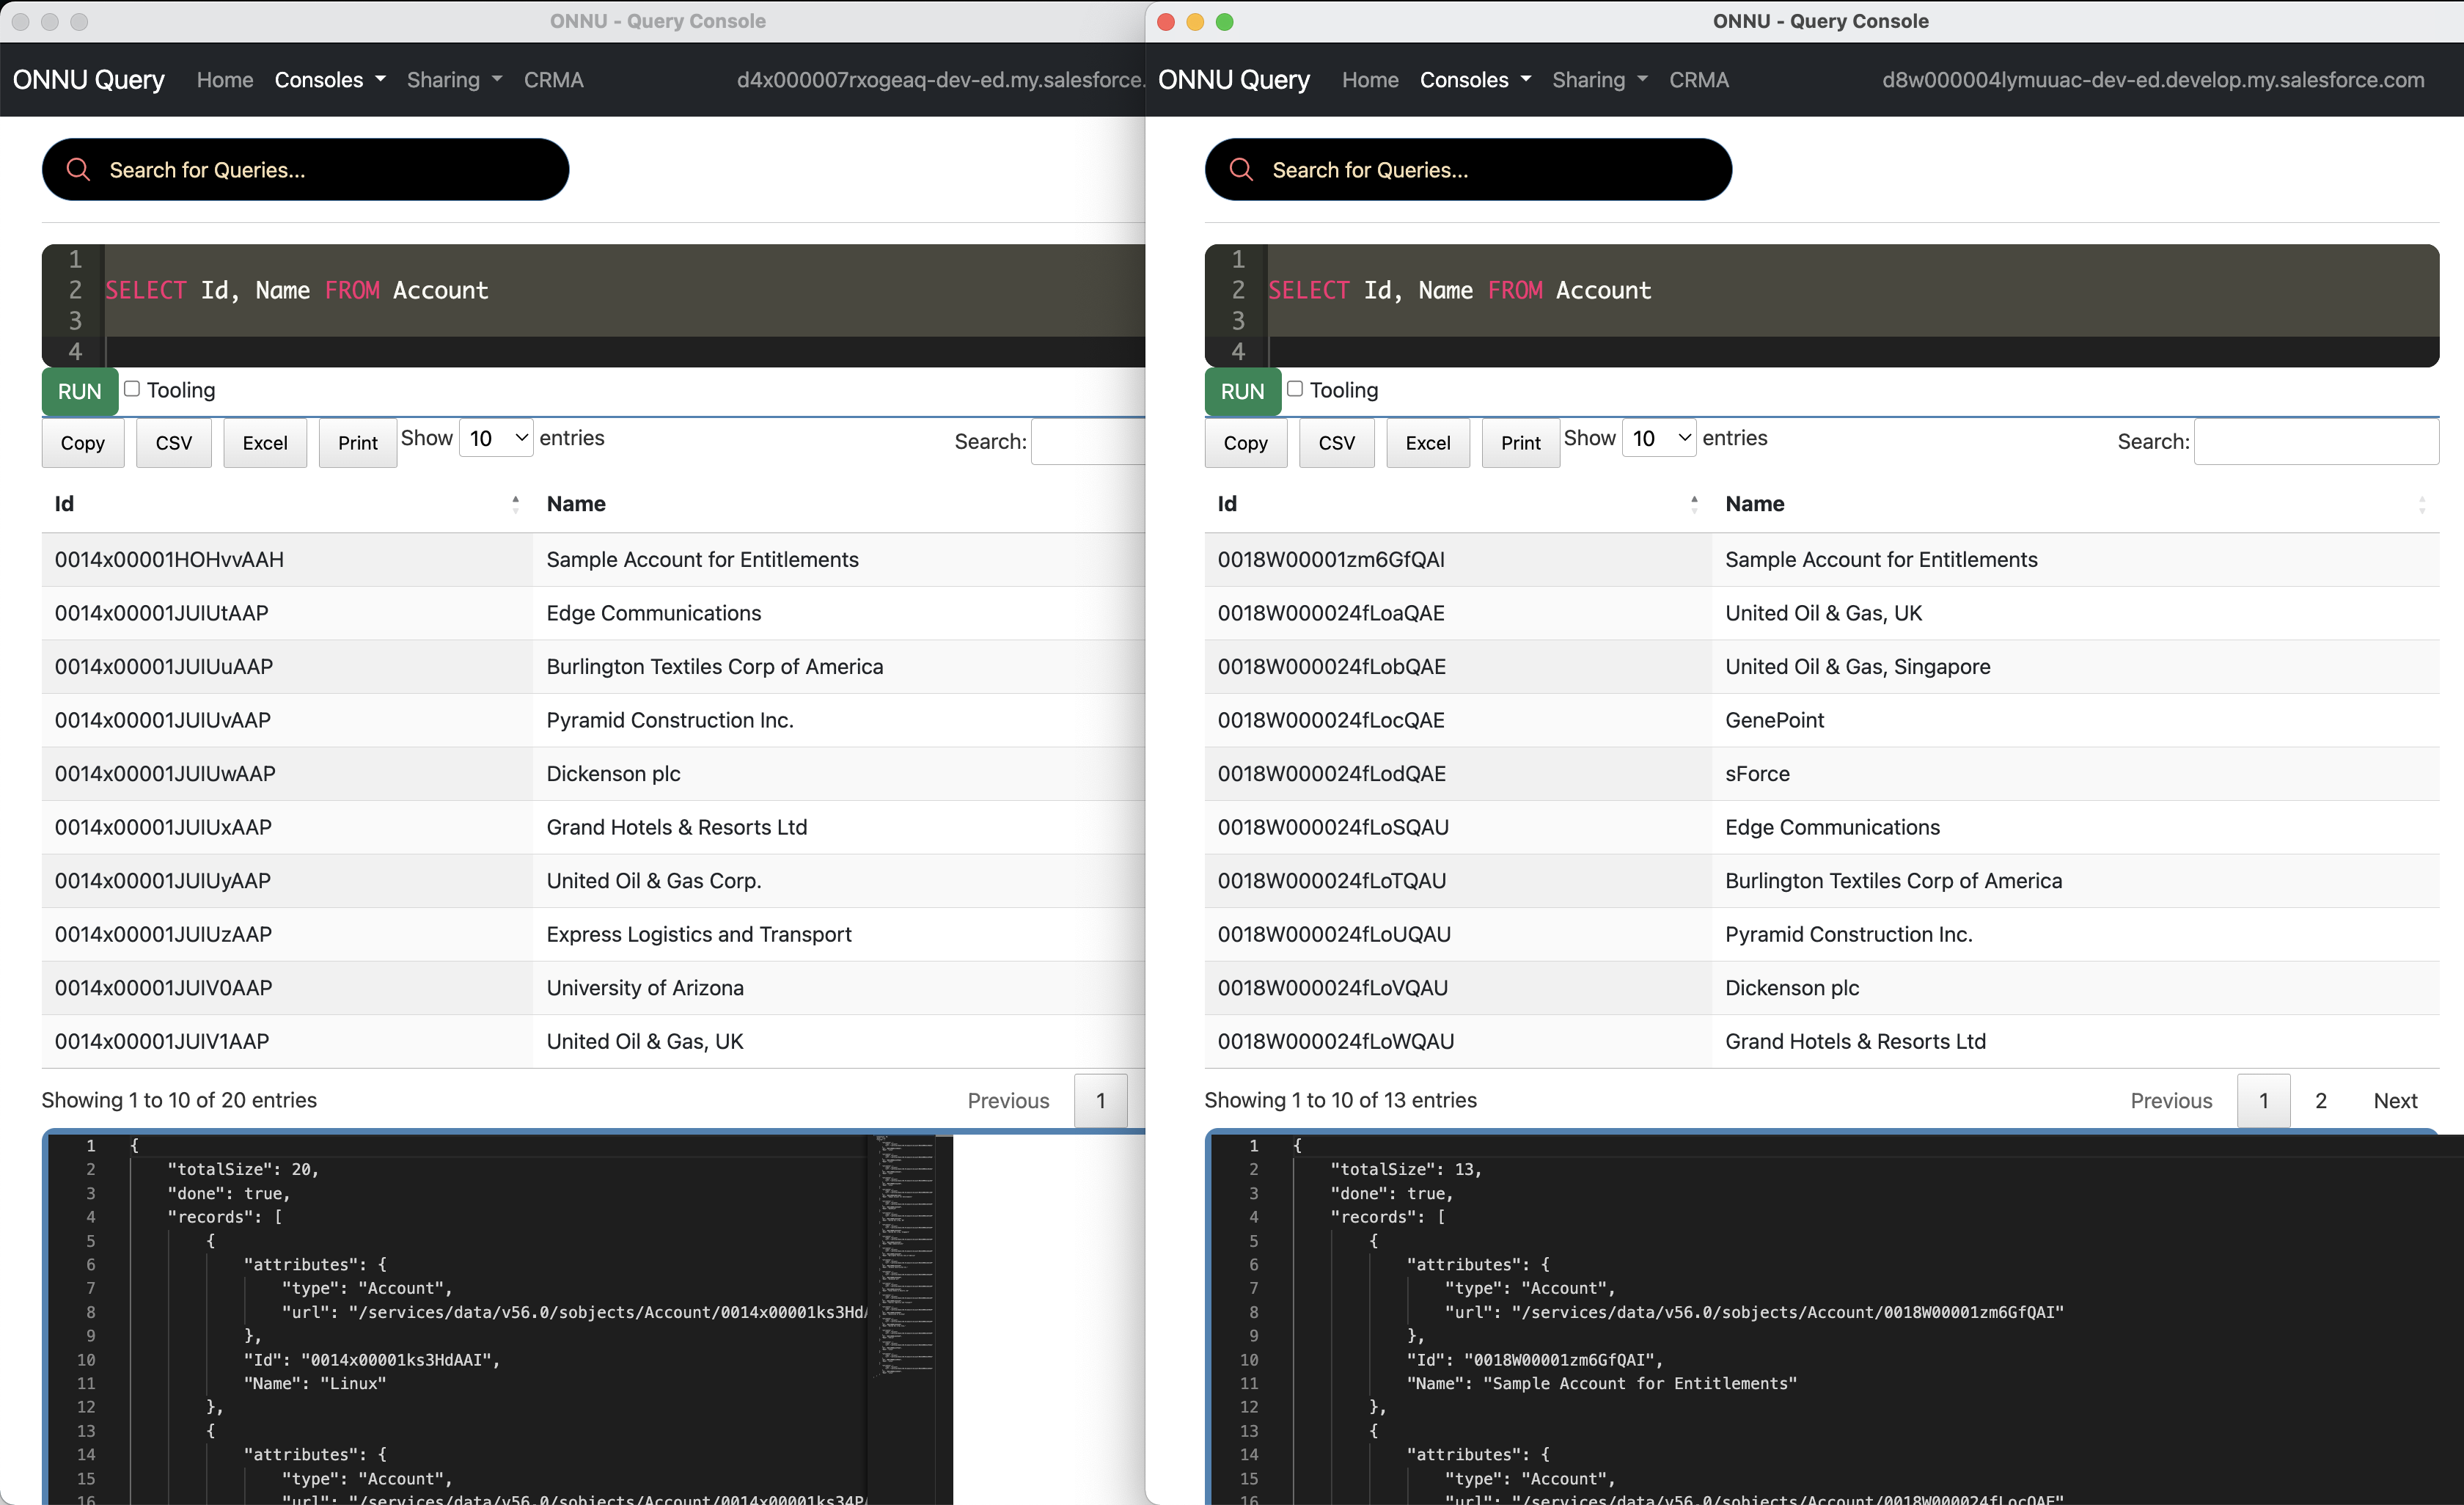Enable the Tooling checkbox in right window
This screenshot has height=1505, width=2464.
click(x=1294, y=389)
